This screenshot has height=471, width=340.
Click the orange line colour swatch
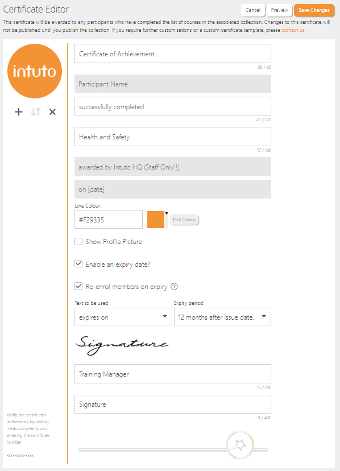click(156, 220)
